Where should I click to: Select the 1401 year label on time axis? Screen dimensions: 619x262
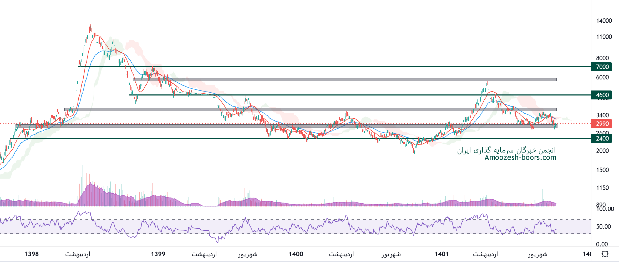pyautogui.click(x=442, y=254)
